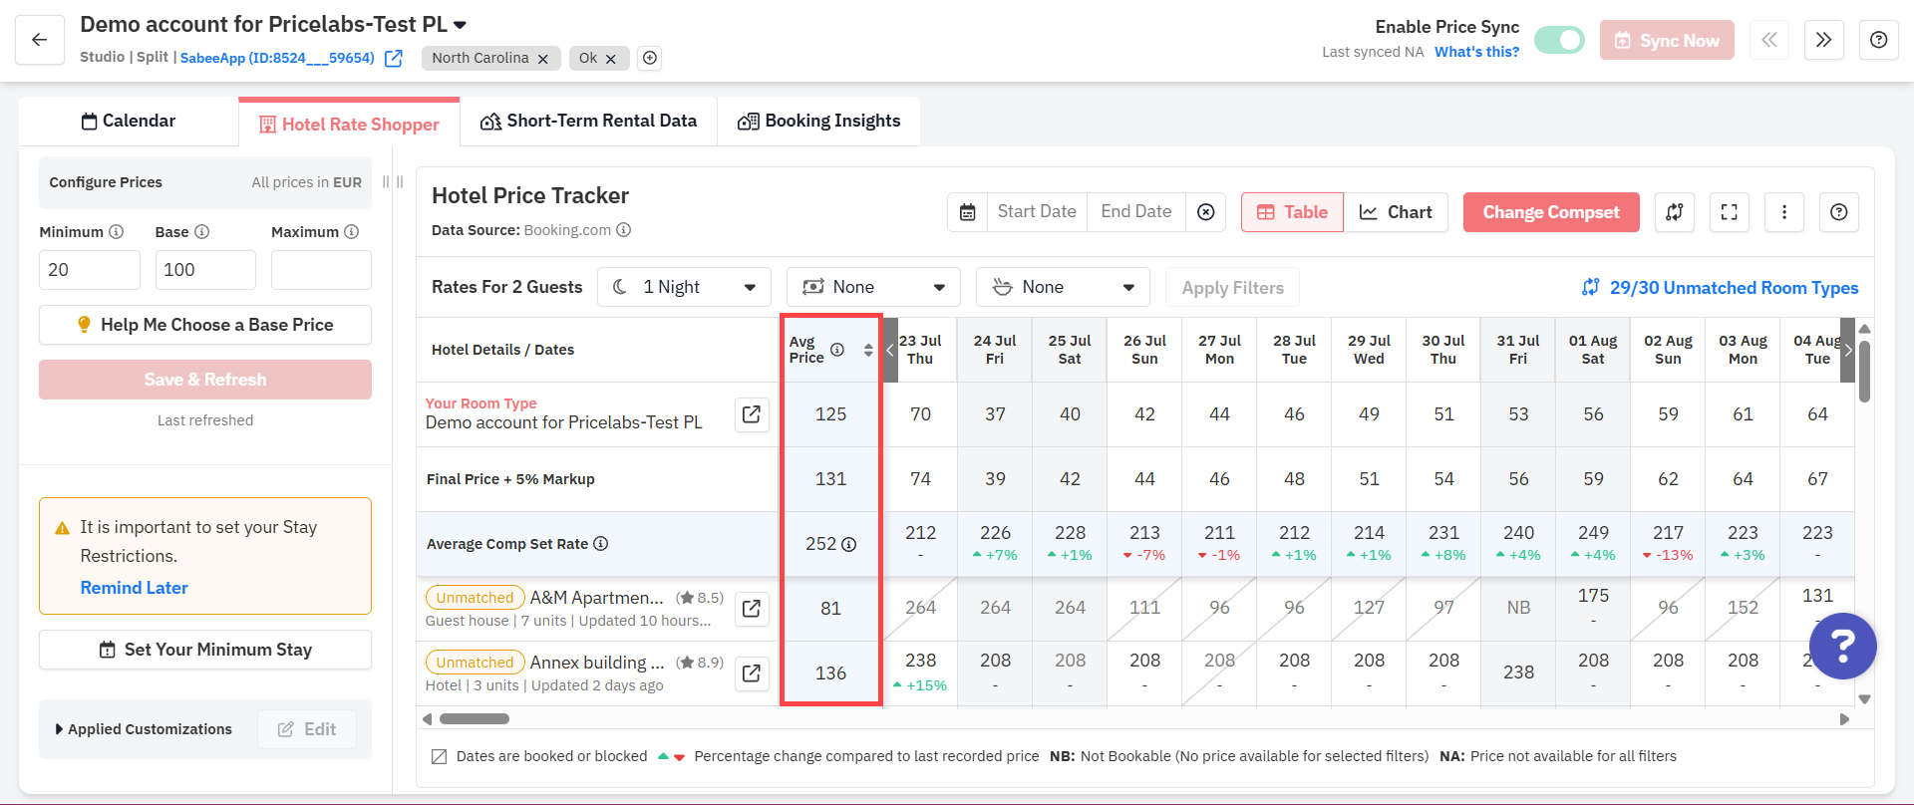Select the Chart view
Image resolution: width=1914 pixels, height=805 pixels.
[1396, 212]
